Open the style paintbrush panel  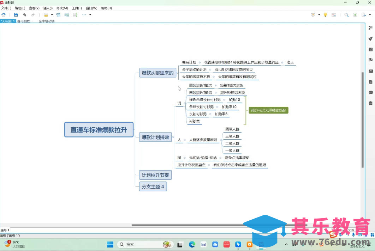click(370, 39)
